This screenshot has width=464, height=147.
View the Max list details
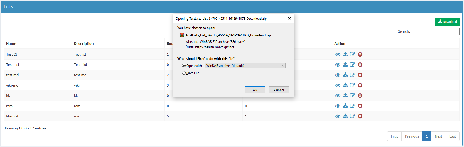click(338, 116)
